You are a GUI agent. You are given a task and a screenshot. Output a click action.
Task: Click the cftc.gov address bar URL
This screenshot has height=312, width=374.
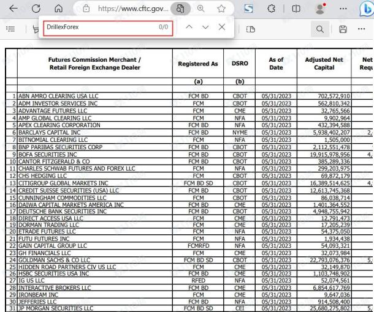point(133,9)
